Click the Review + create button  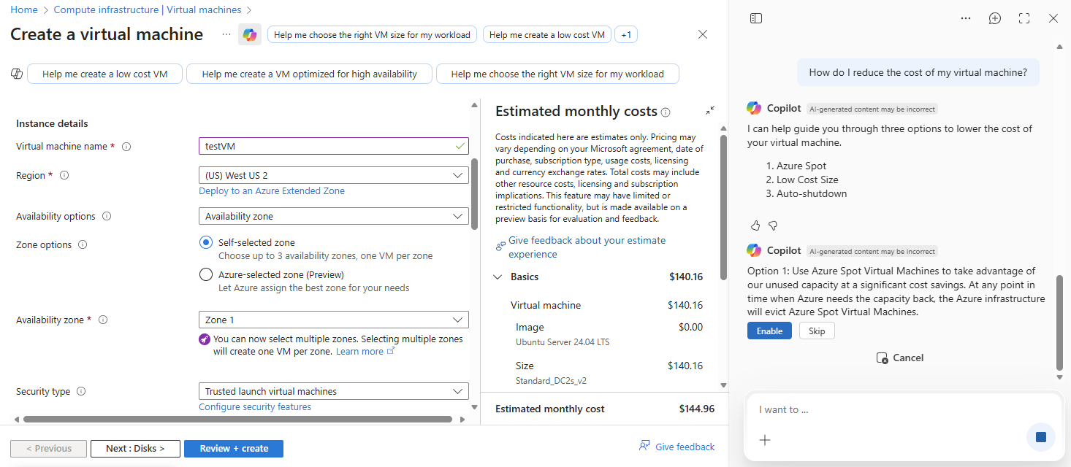[x=234, y=448]
